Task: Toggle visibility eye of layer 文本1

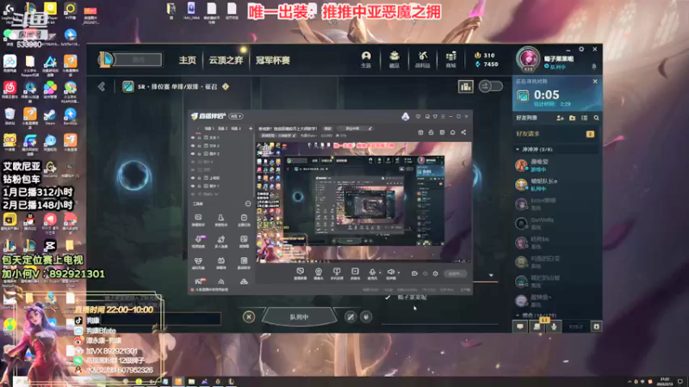Action: tap(193, 138)
